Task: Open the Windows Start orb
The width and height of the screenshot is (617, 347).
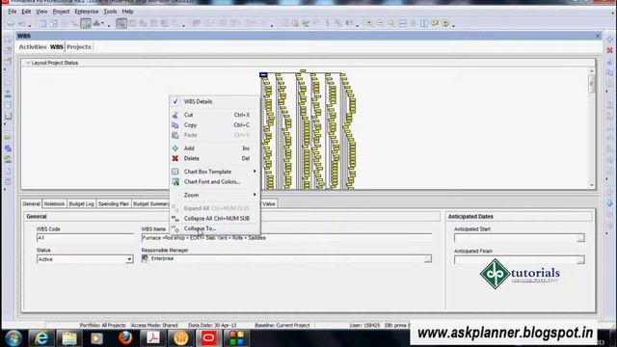Action: click(x=13, y=338)
